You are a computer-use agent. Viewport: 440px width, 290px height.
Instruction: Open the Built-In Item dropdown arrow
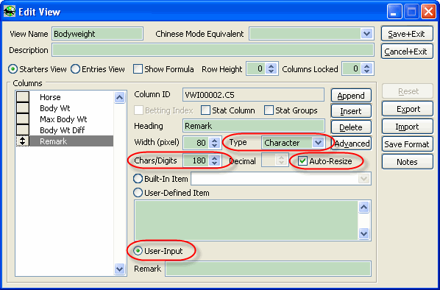click(364, 179)
